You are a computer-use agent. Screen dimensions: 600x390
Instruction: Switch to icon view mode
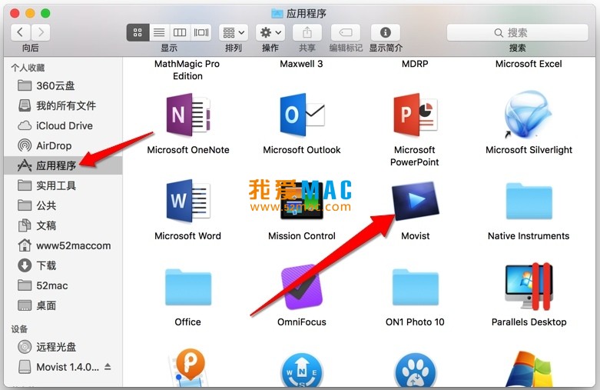point(138,32)
